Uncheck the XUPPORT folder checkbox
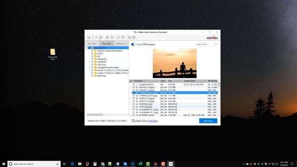This screenshot has height=167, width=297. 92,62
